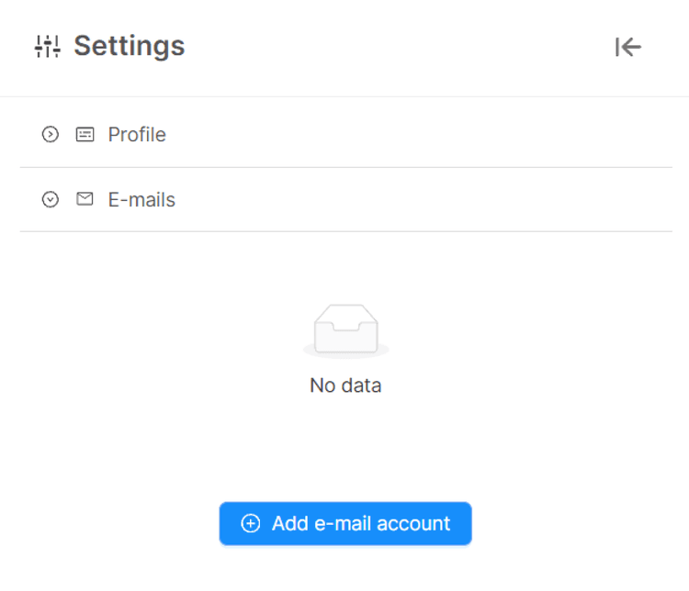Image resolution: width=689 pixels, height=591 pixels.
Task: Collapse the E-mails section chevron
Action: [x=51, y=199]
